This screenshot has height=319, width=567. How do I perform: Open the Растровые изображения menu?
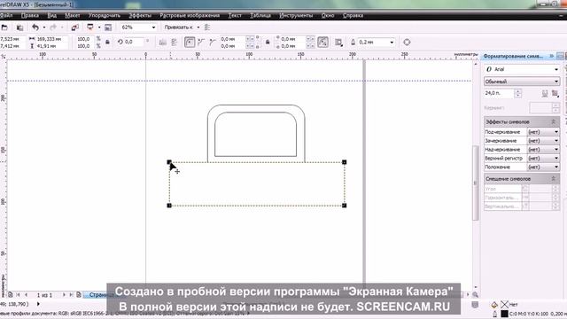190,16
